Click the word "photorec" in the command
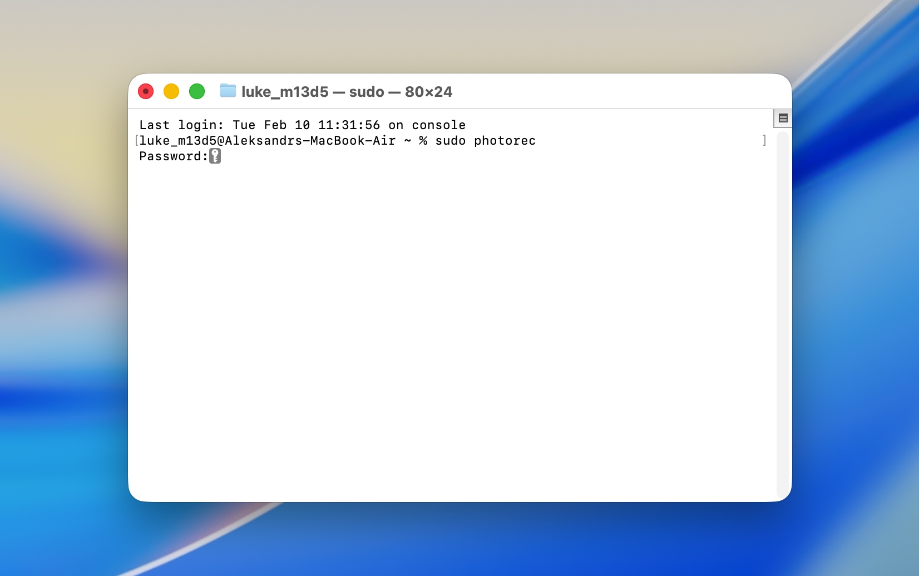Screen dimensions: 919x576 (505, 141)
